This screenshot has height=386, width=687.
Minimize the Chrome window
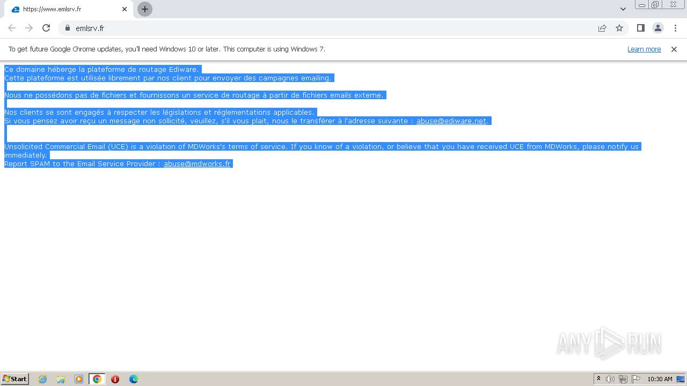(x=642, y=5)
